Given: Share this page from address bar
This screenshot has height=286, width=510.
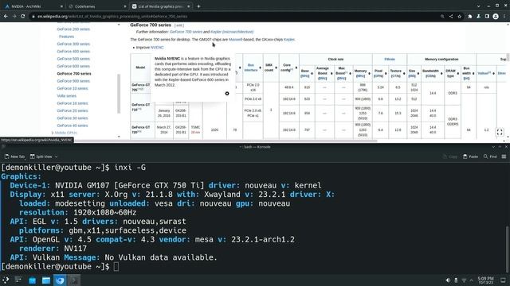Looking at the screenshot, I should pos(451,16).
